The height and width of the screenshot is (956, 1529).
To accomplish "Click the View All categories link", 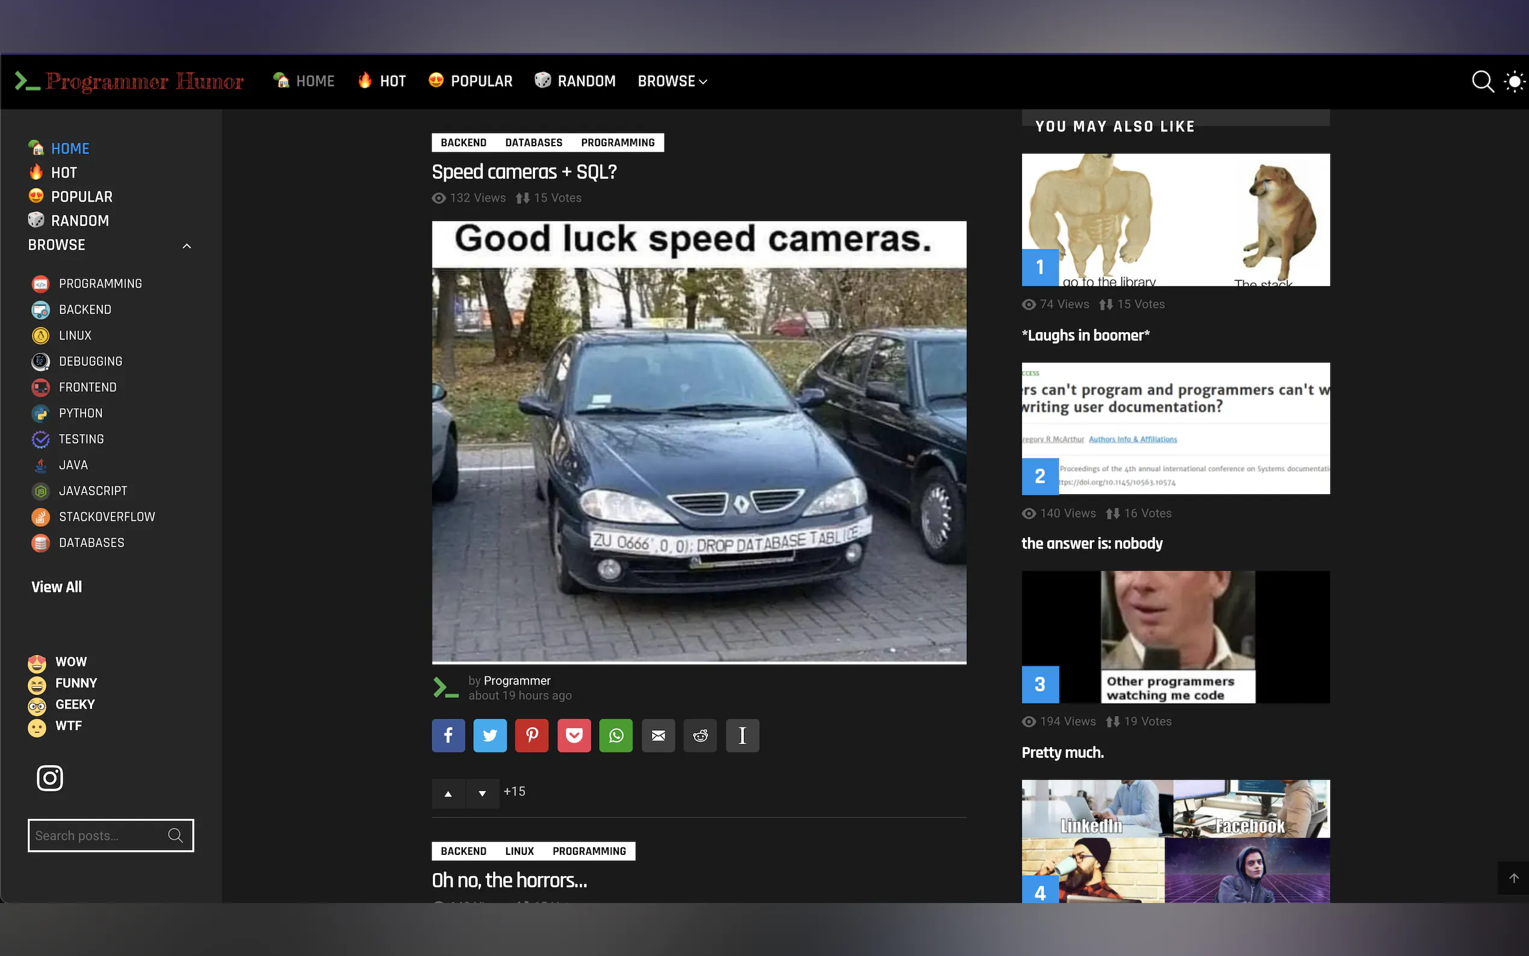I will 56,587.
